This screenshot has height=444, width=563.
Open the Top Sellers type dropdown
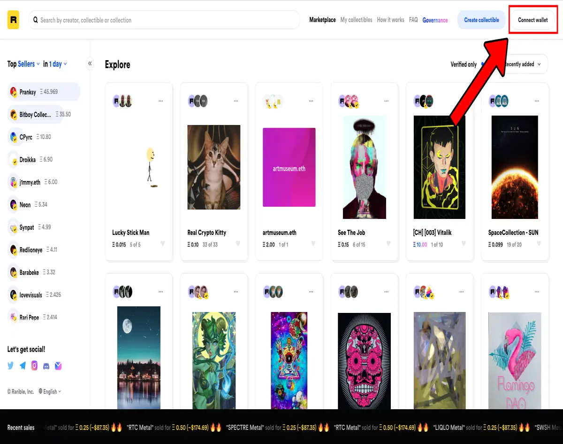pyautogui.click(x=29, y=64)
